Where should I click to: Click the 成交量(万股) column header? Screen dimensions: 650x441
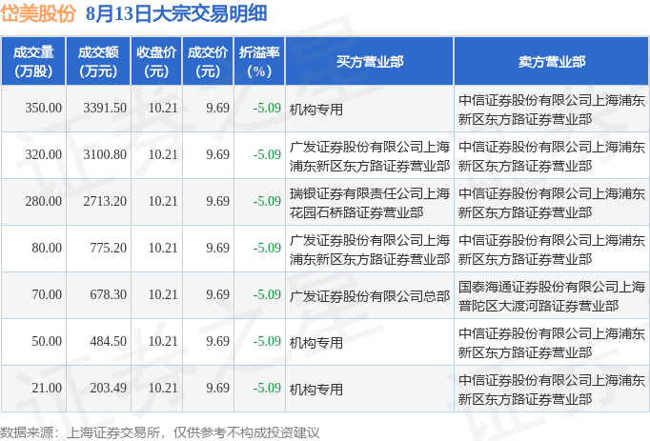coord(33,61)
